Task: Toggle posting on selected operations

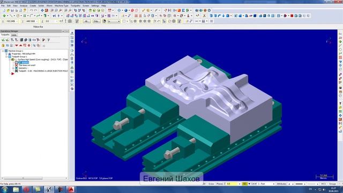Action: point(11,46)
